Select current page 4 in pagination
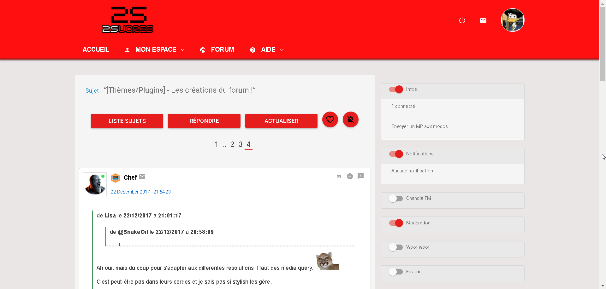The image size is (606, 289). click(x=248, y=144)
